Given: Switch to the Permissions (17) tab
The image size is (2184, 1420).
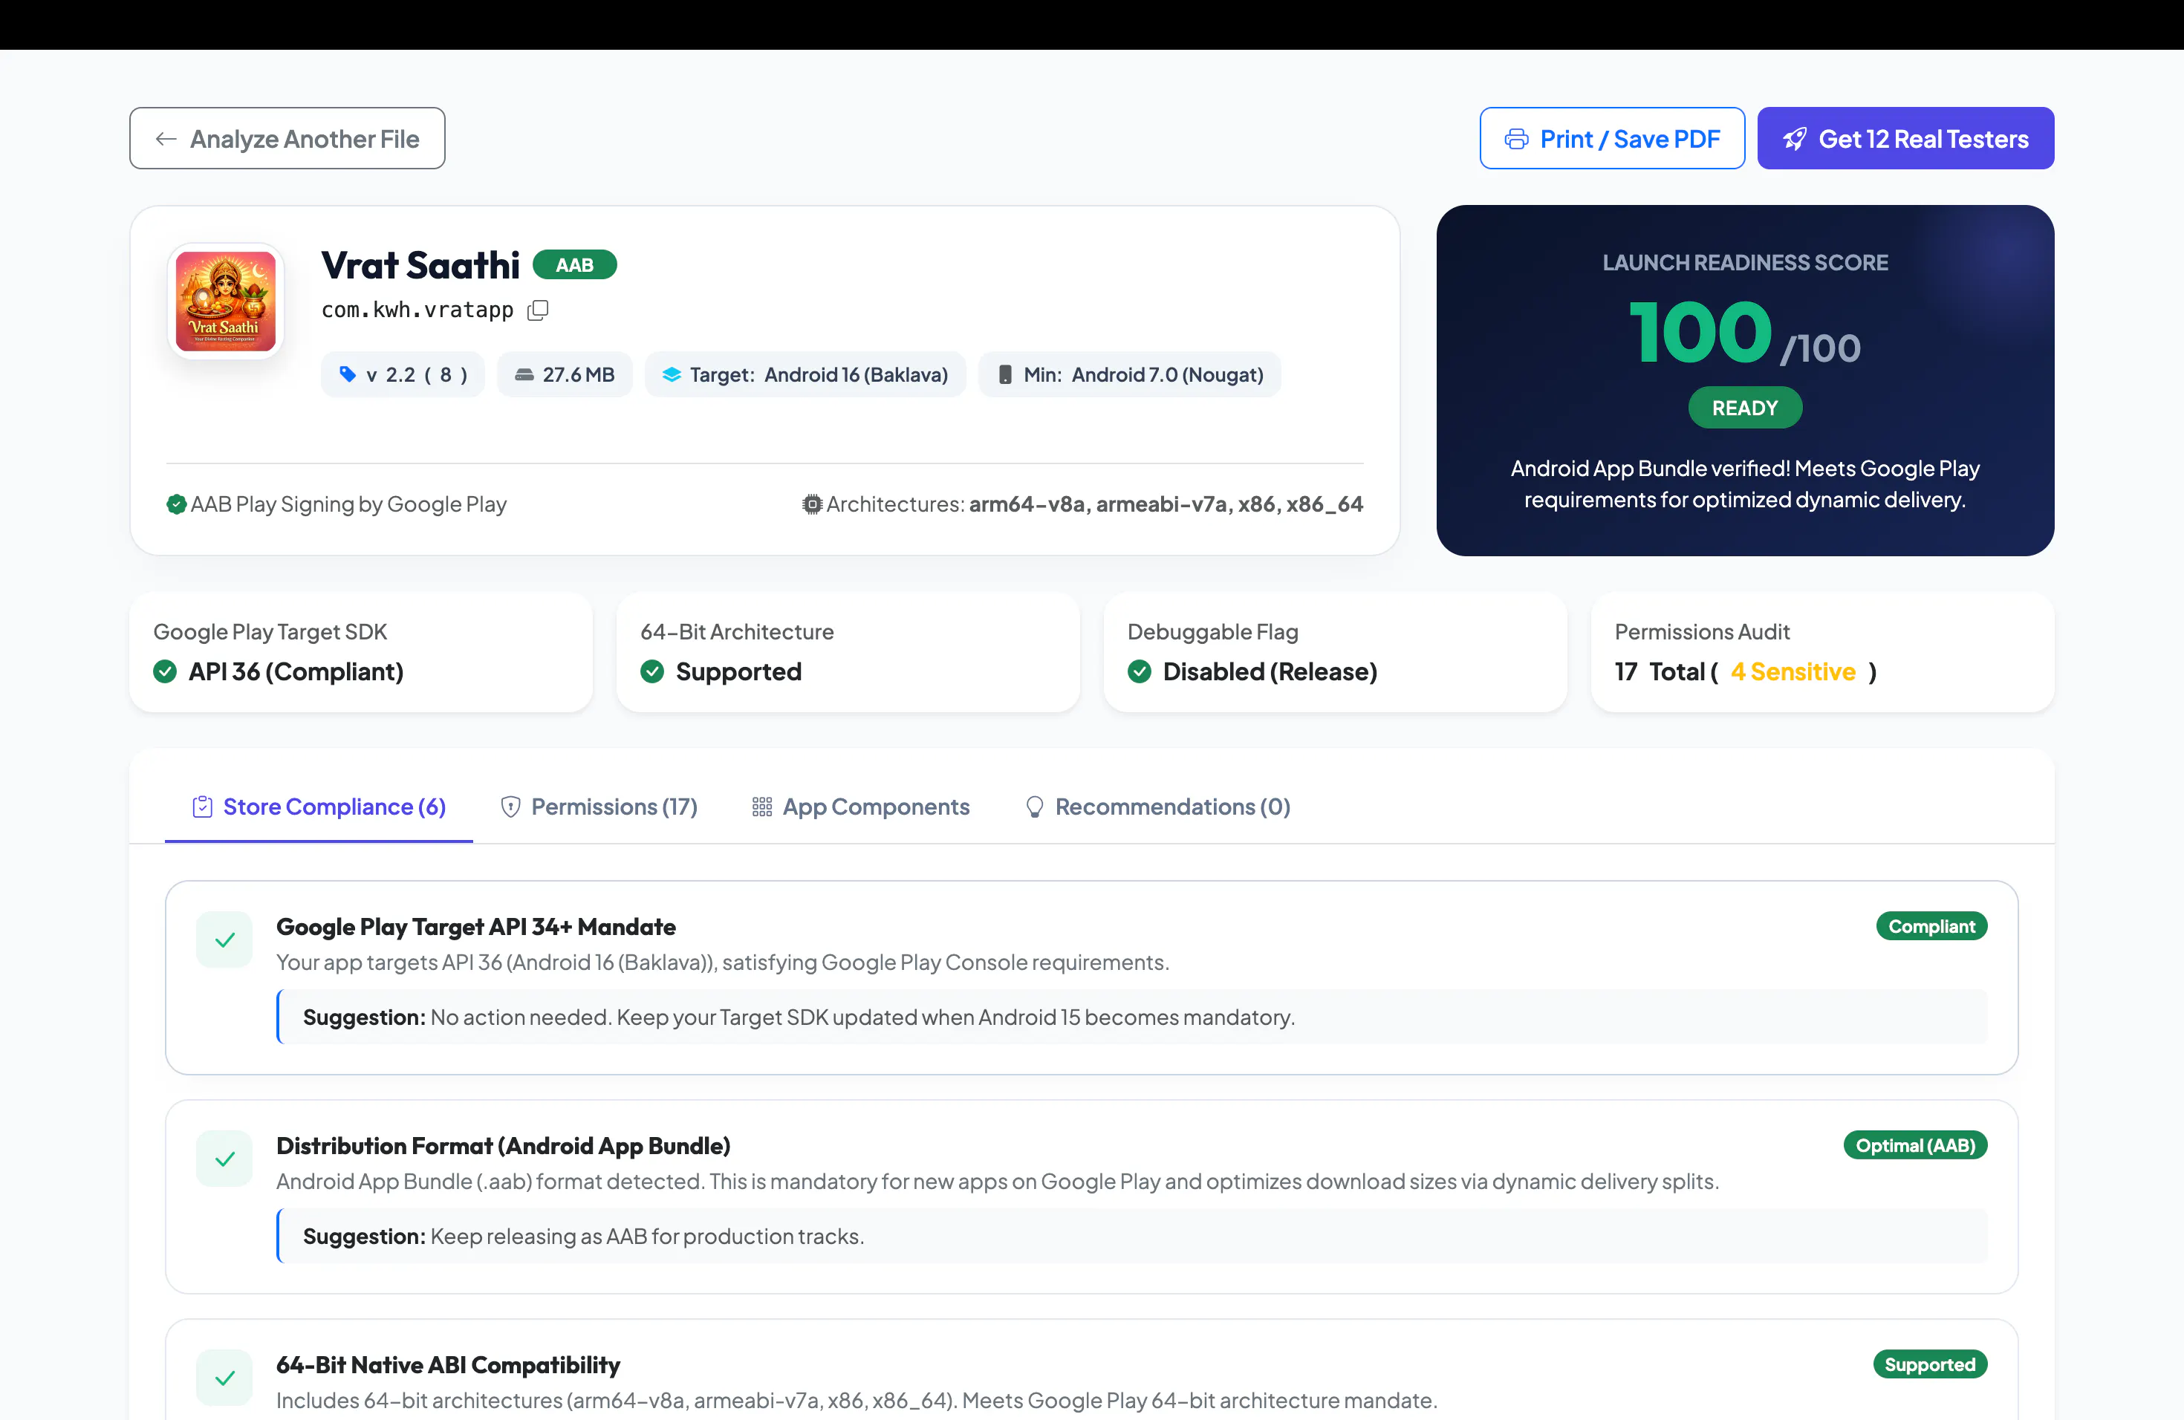Looking at the screenshot, I should (599, 807).
